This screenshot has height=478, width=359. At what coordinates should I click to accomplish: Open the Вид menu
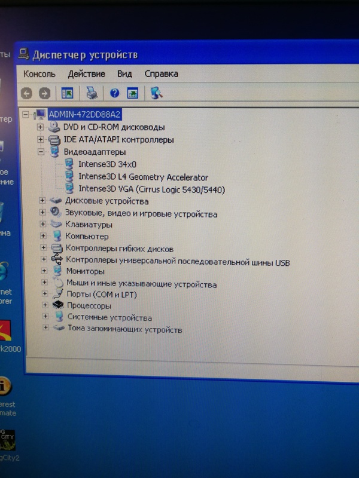click(124, 73)
